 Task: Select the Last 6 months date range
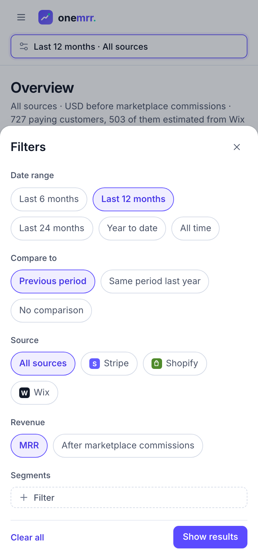(x=49, y=199)
